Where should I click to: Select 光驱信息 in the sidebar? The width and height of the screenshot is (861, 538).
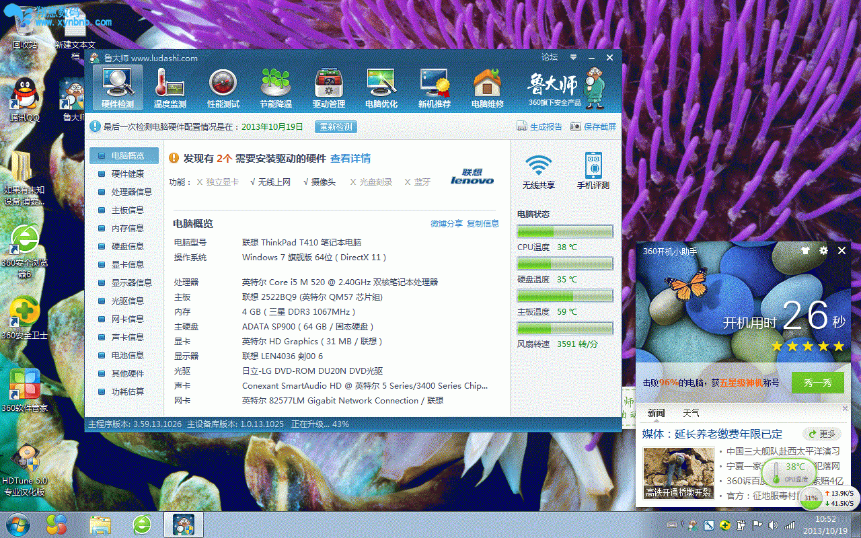[x=124, y=301]
